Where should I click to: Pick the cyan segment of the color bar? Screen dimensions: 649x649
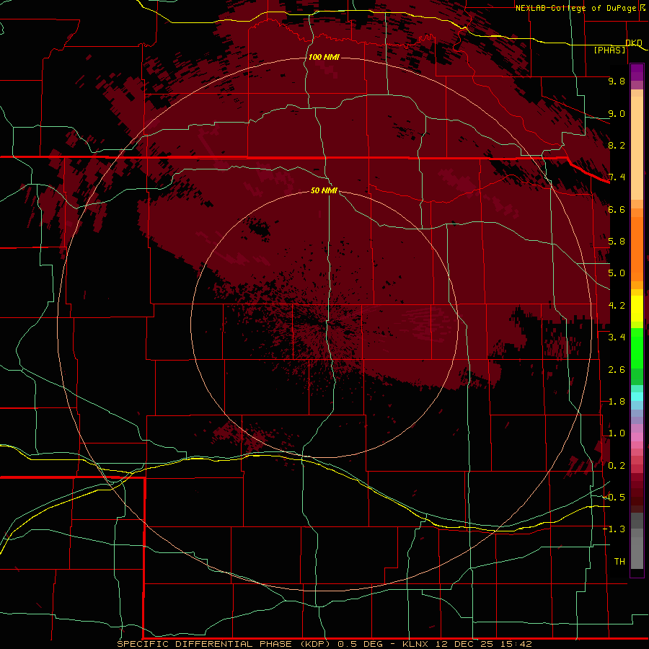(637, 397)
